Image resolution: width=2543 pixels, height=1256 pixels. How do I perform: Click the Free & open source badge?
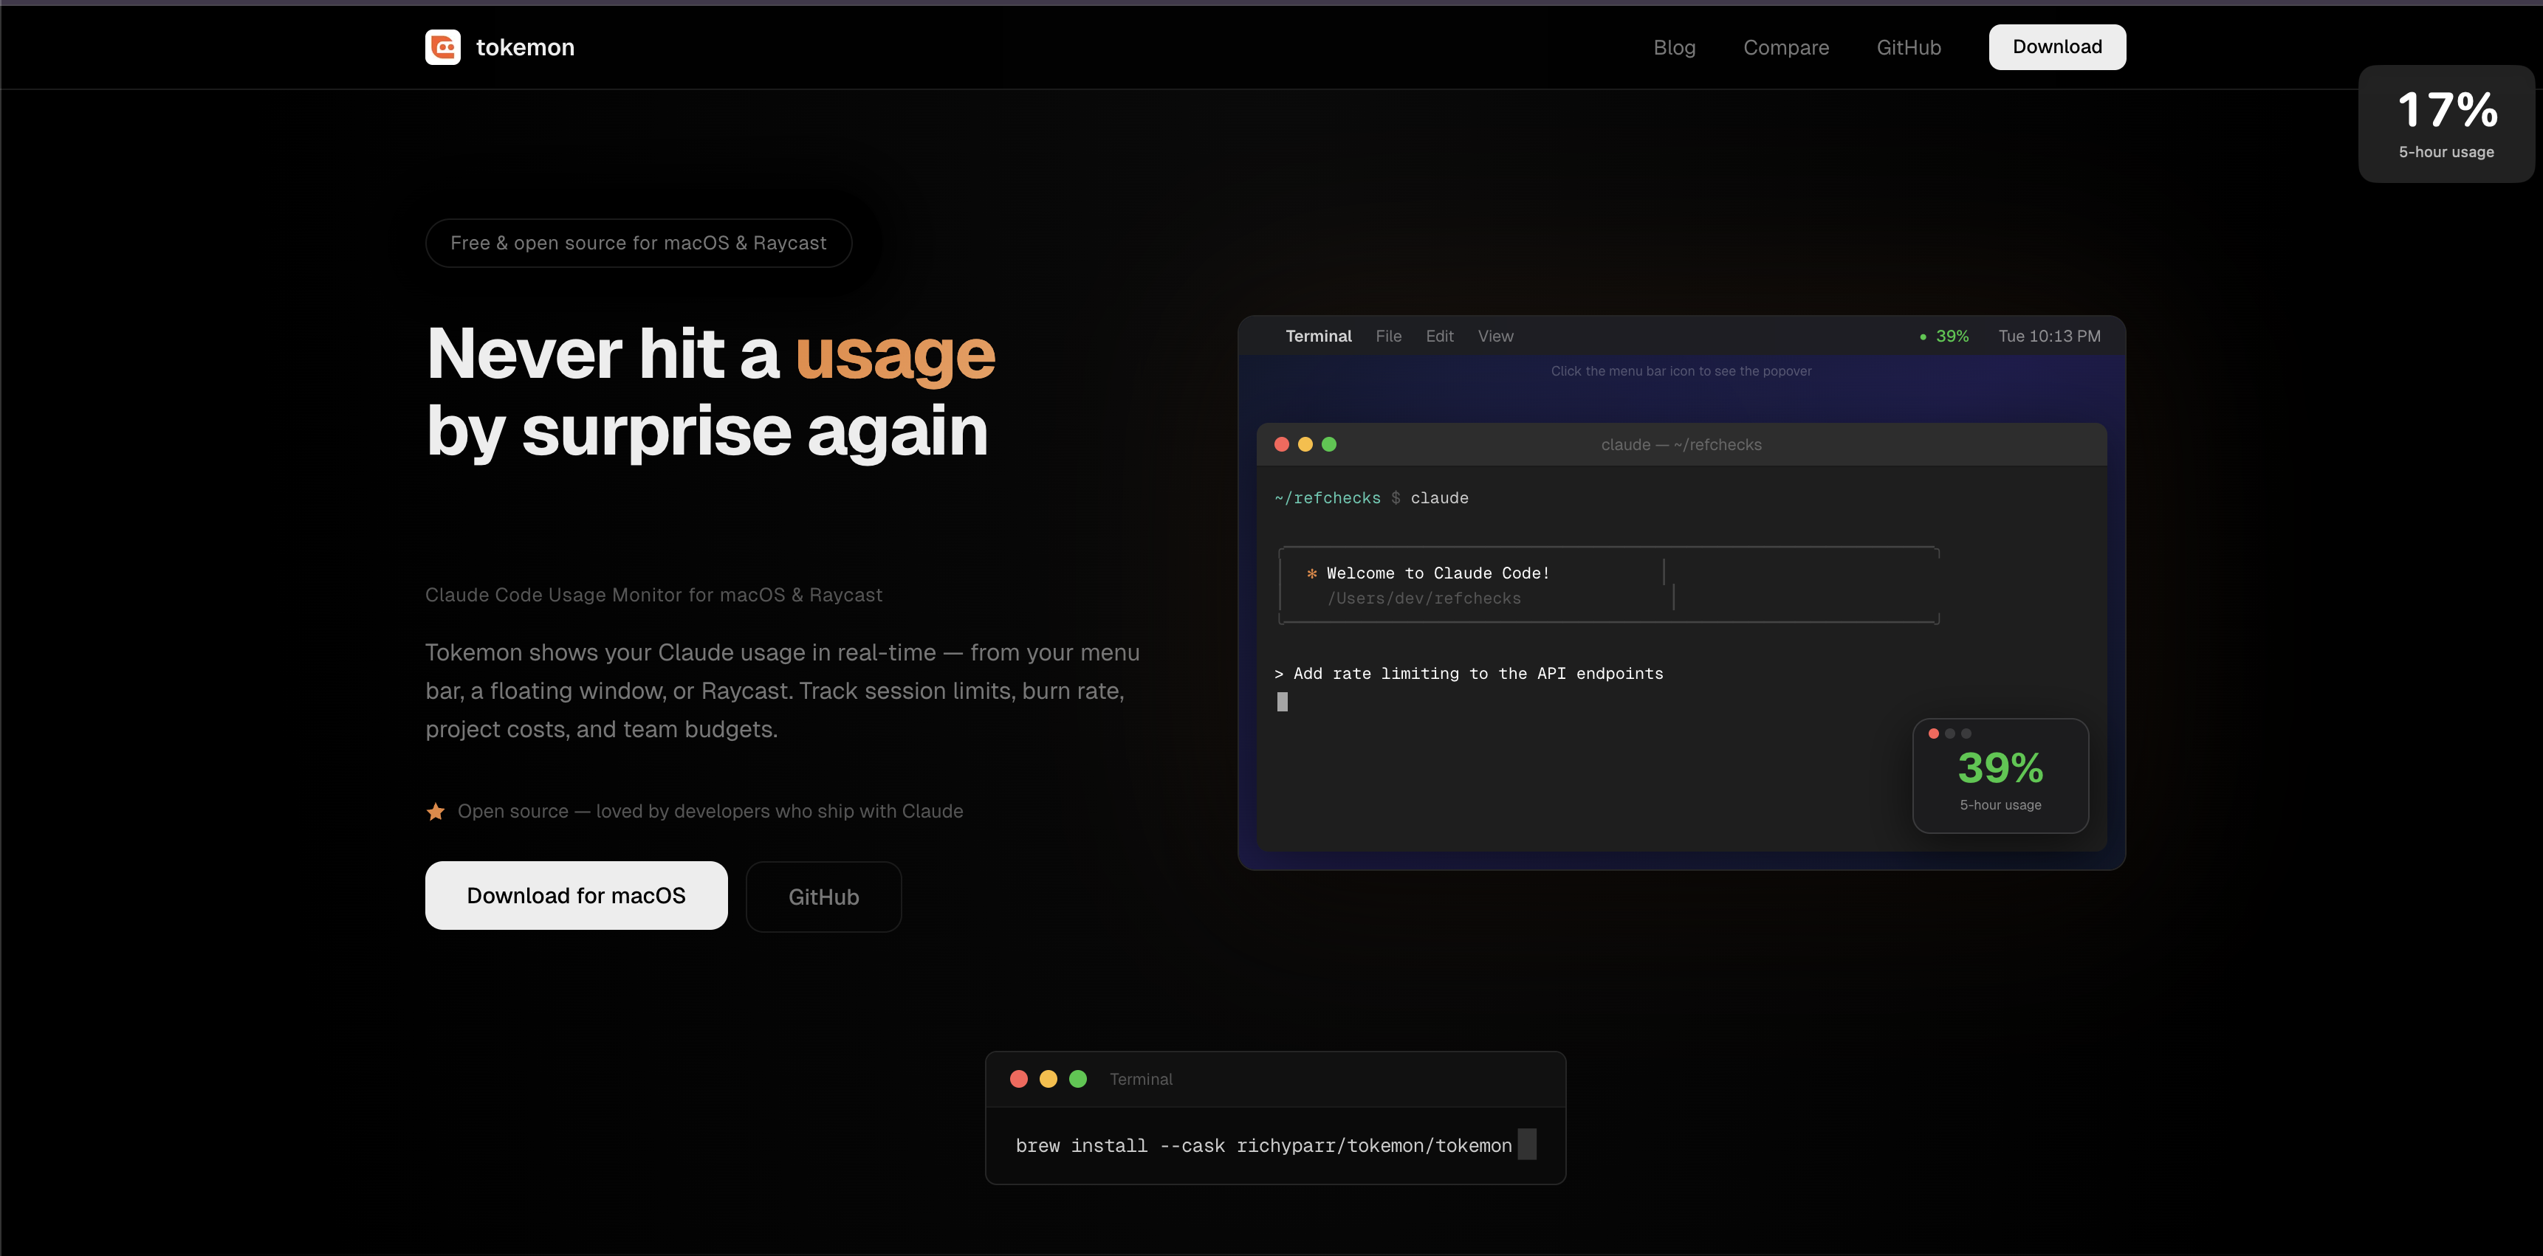point(639,243)
